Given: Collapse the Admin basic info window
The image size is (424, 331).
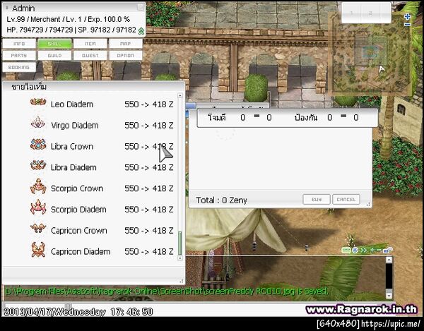Looking at the screenshot, I should pyautogui.click(x=141, y=7).
